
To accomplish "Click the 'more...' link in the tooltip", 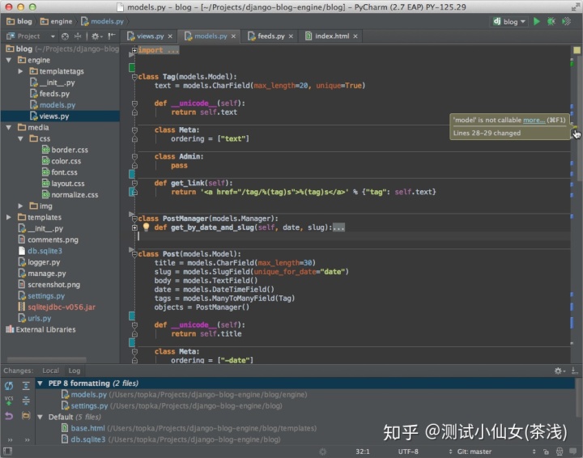I will click(x=534, y=120).
